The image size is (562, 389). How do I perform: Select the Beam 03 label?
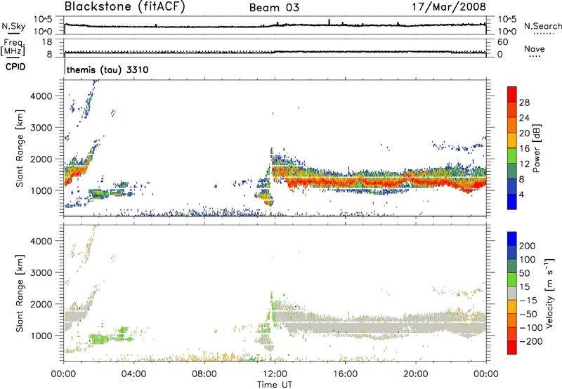[274, 8]
